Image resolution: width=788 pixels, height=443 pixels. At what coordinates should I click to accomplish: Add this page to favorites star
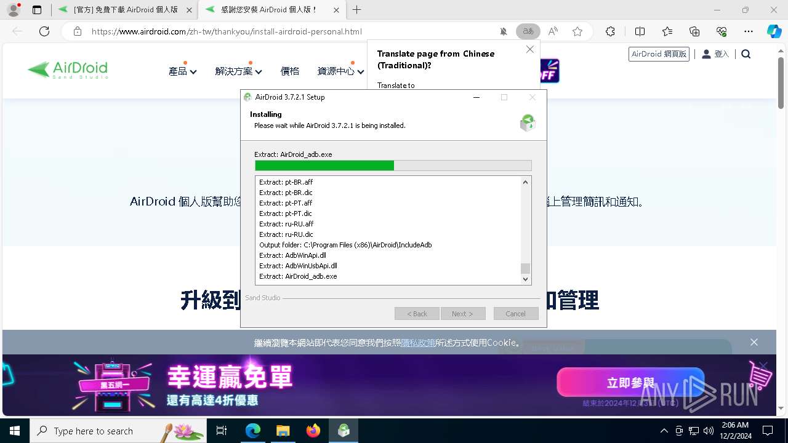577,31
